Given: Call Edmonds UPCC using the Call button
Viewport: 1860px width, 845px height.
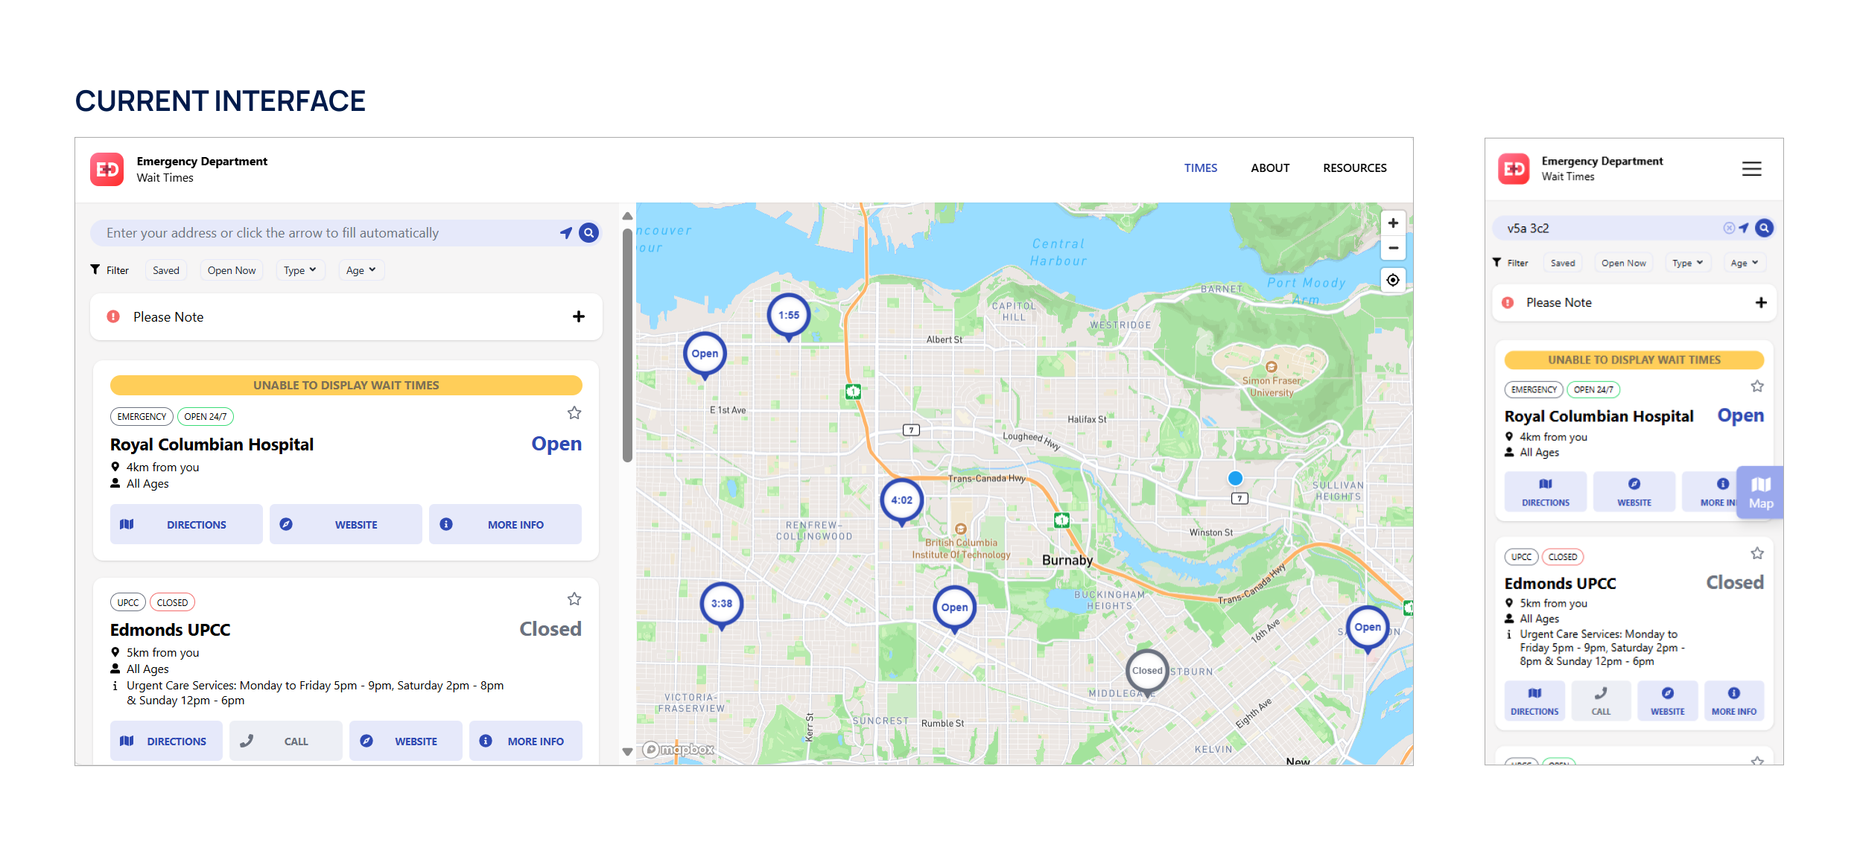Looking at the screenshot, I should click(286, 741).
